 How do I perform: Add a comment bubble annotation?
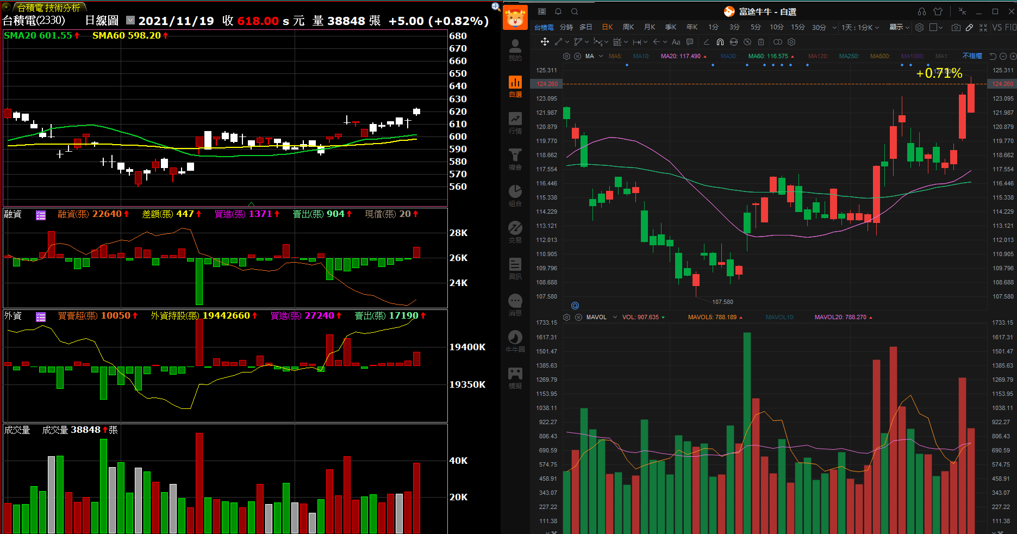[x=690, y=42]
